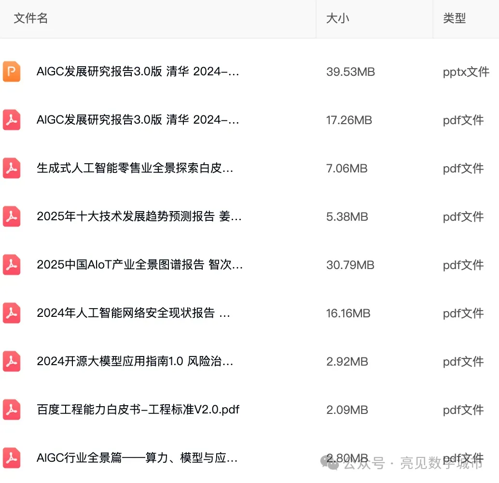Click the 2.09MB size value
Viewport: 499px width, 483px height.
(347, 410)
